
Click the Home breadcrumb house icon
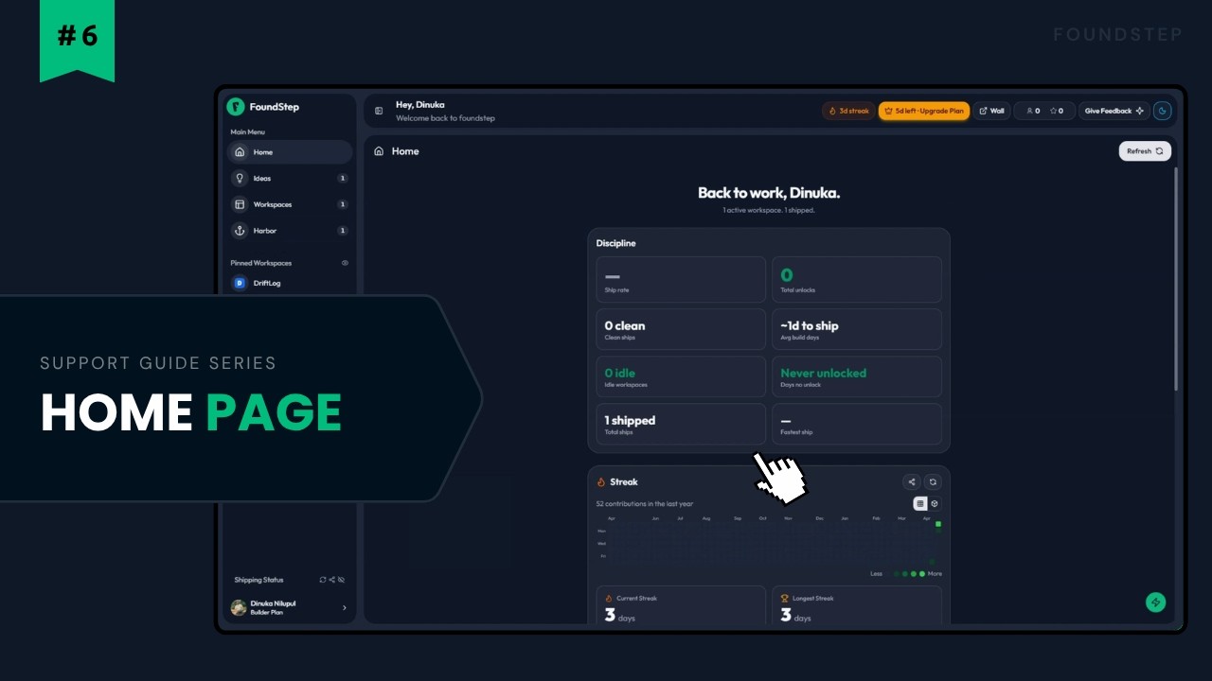coord(379,151)
